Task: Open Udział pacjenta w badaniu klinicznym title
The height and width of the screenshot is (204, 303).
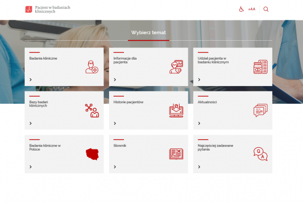Action: [213, 60]
